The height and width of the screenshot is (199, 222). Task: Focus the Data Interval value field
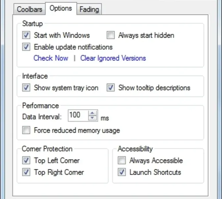(77, 115)
